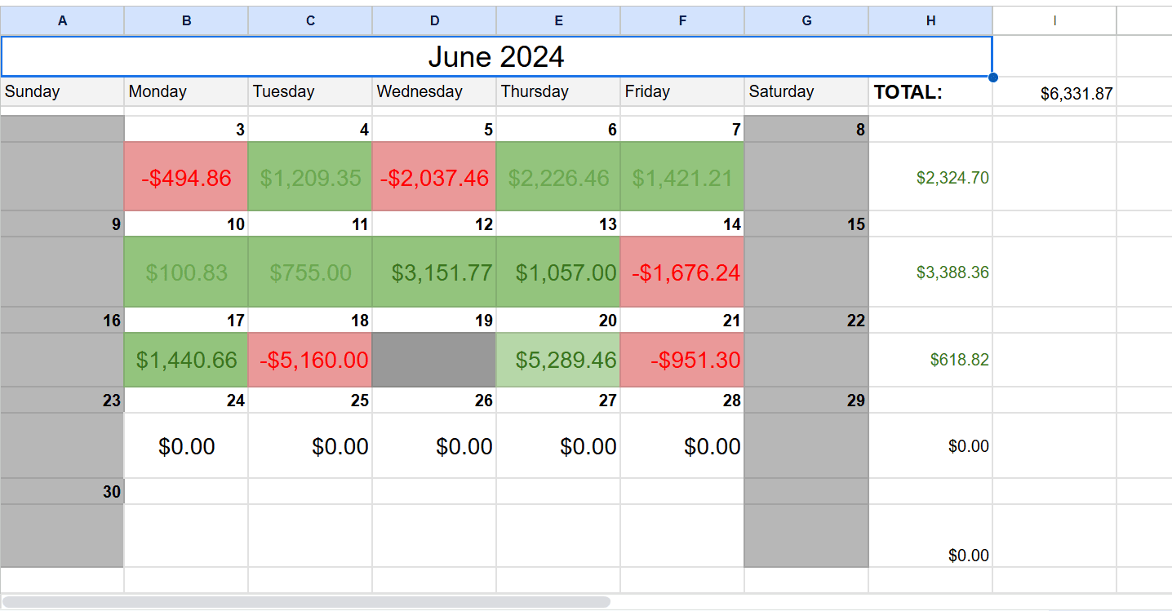
Task: Click the horizontal scrollbar at bottom
Action: [306, 602]
